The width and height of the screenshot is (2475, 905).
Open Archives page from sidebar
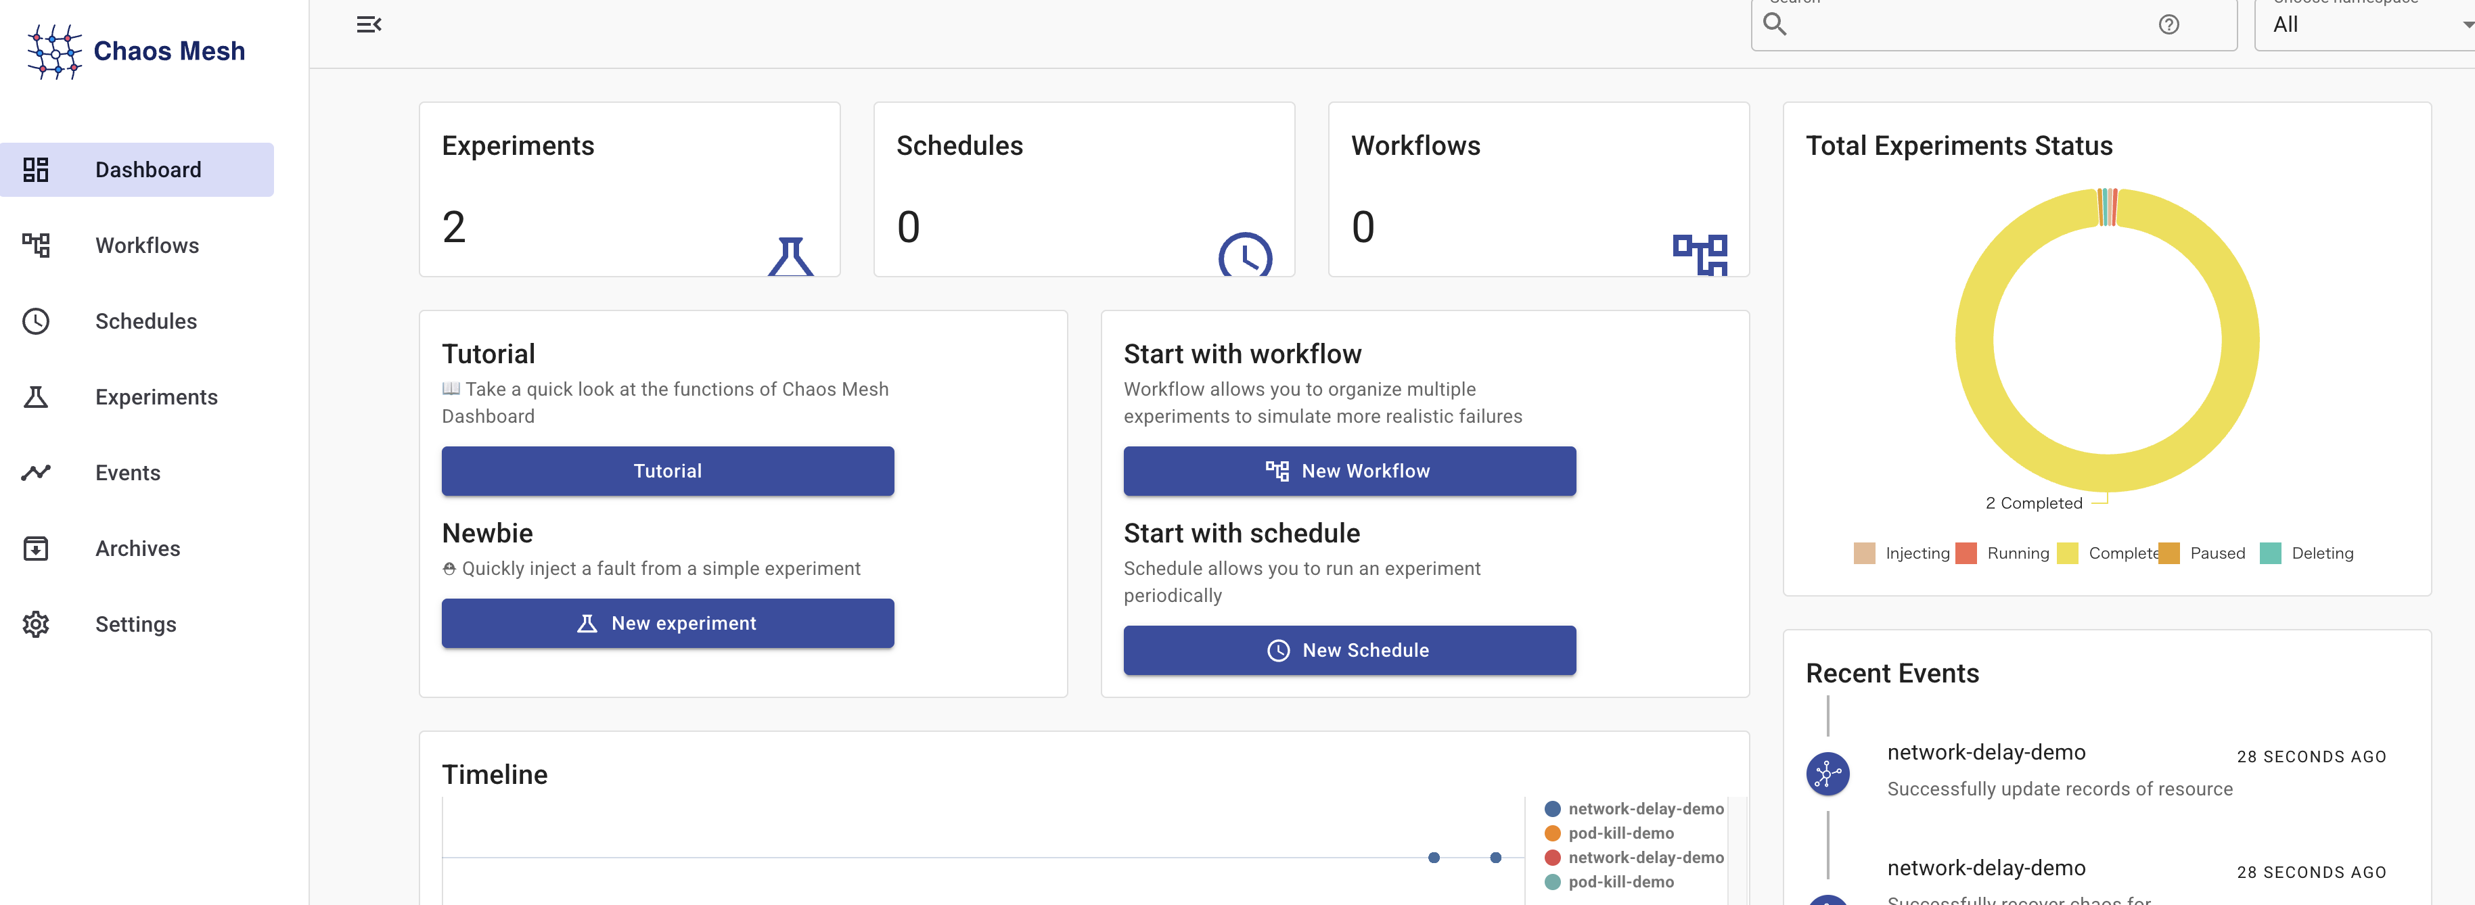coord(137,549)
